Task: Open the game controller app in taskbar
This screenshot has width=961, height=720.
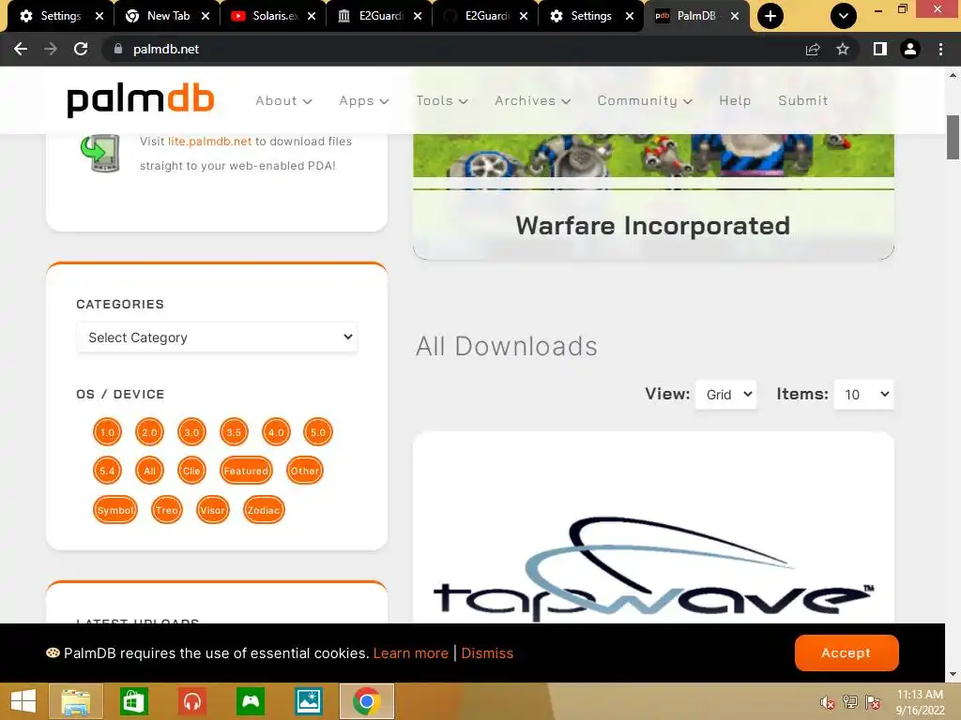Action: (251, 701)
